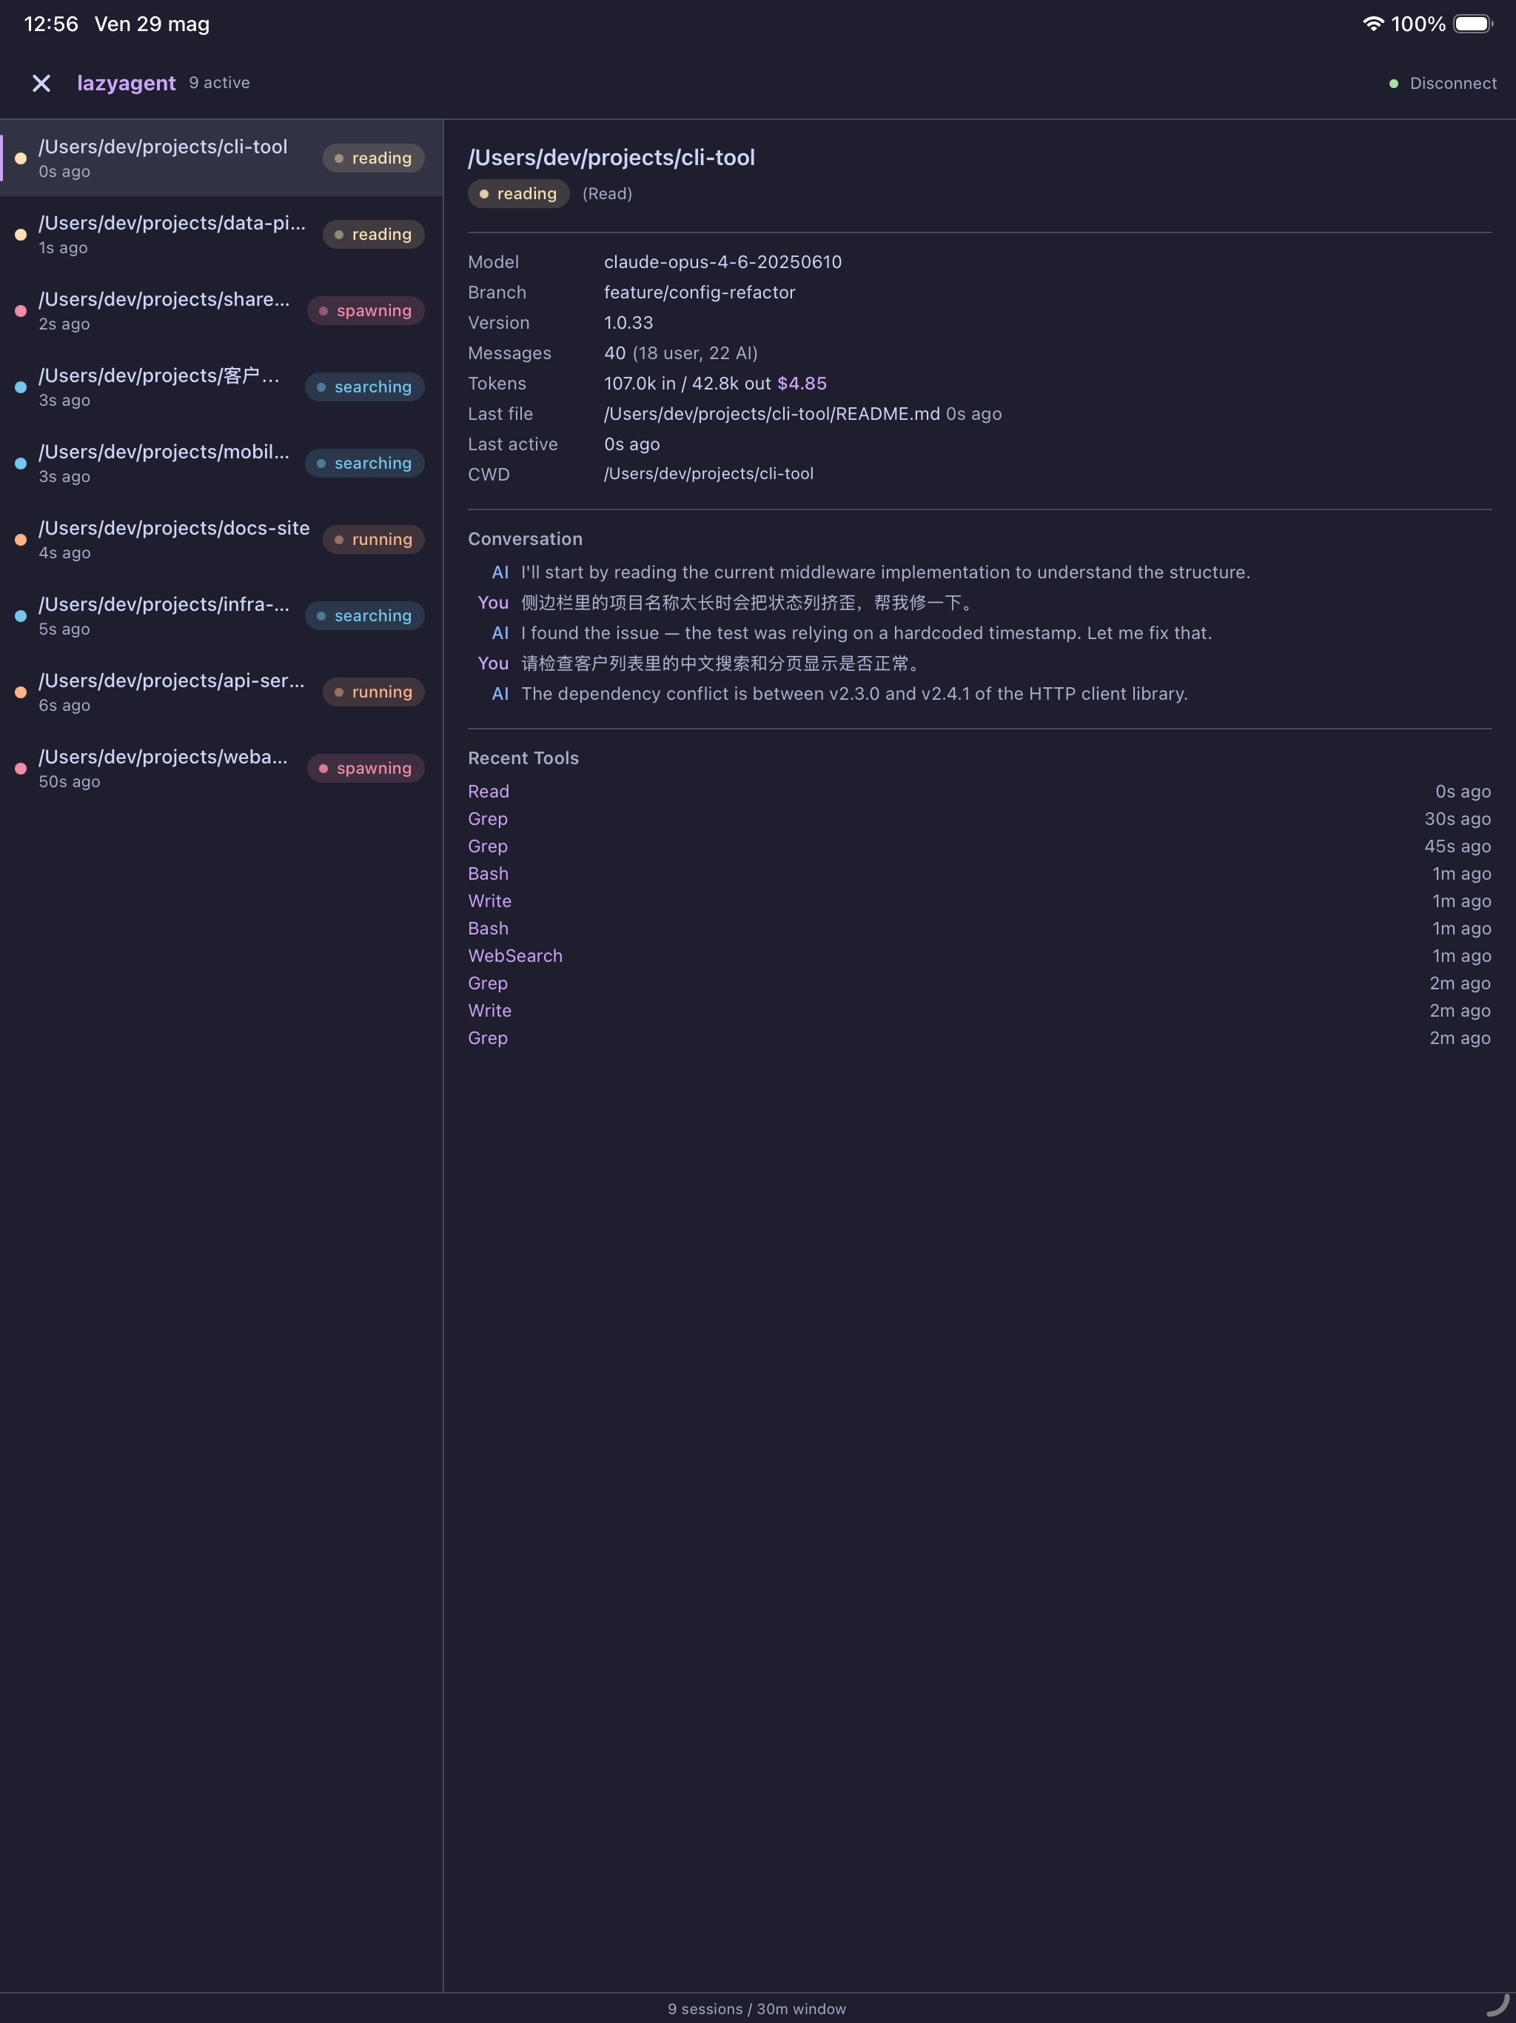The image size is (1516, 2023).
Task: Click the spawning badge on weba row
Action: coord(366,768)
